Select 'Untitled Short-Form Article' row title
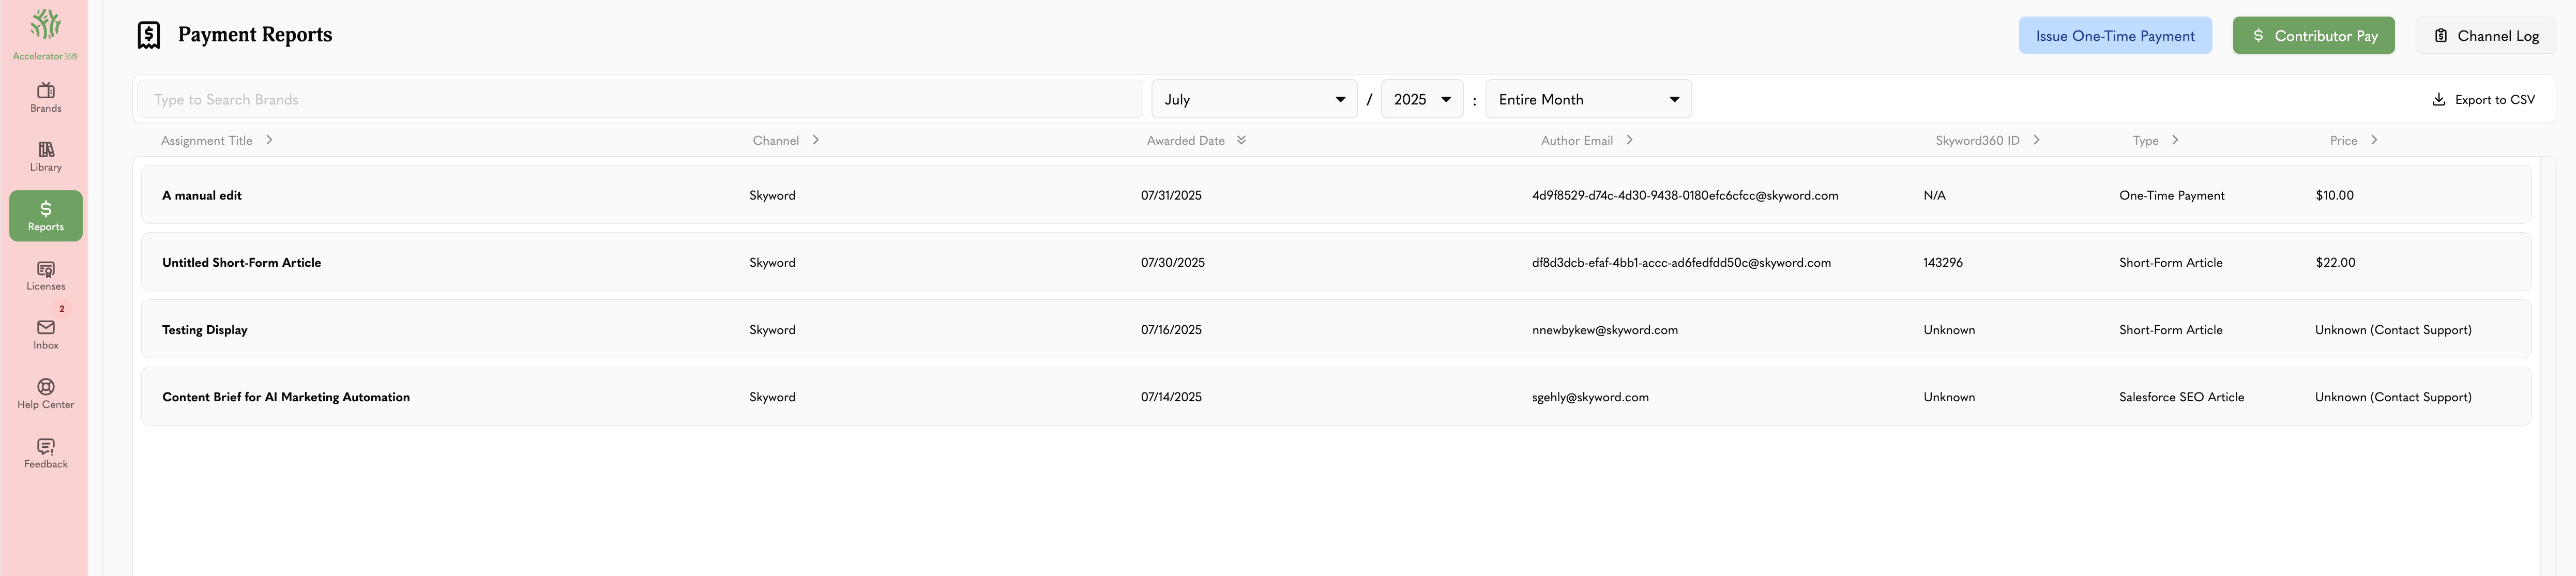Screen dimensions: 2576x576 (241, 262)
